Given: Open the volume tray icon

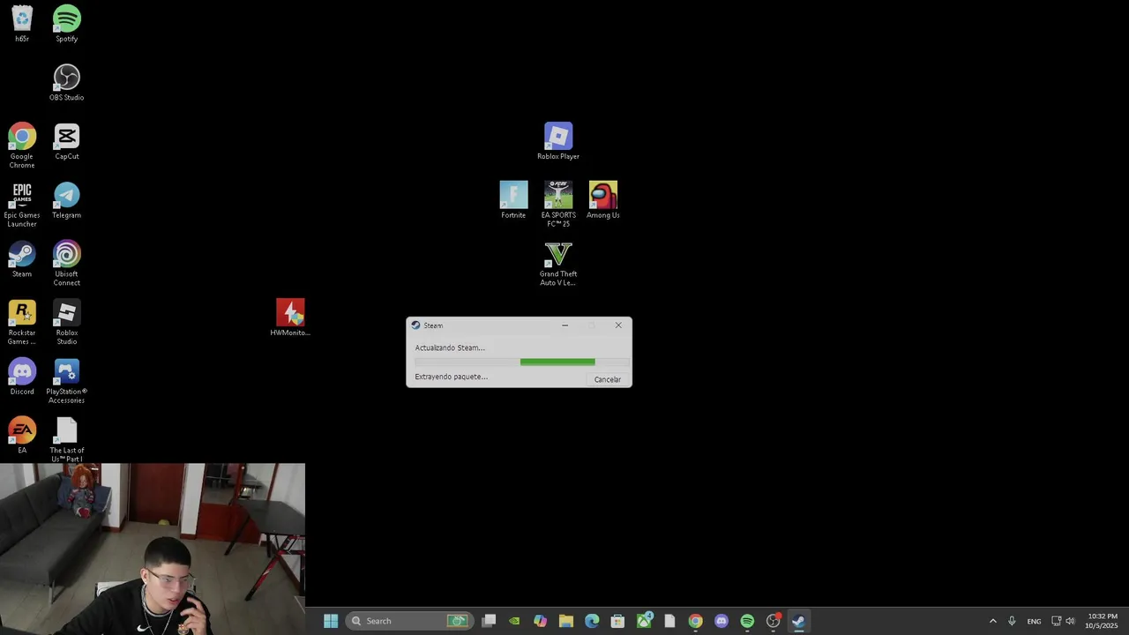Looking at the screenshot, I should (x=1071, y=621).
